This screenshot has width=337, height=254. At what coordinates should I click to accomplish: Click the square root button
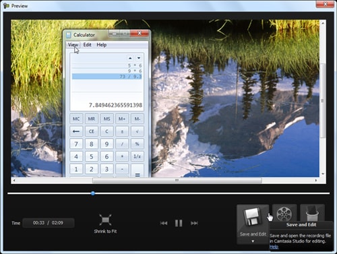(137, 131)
